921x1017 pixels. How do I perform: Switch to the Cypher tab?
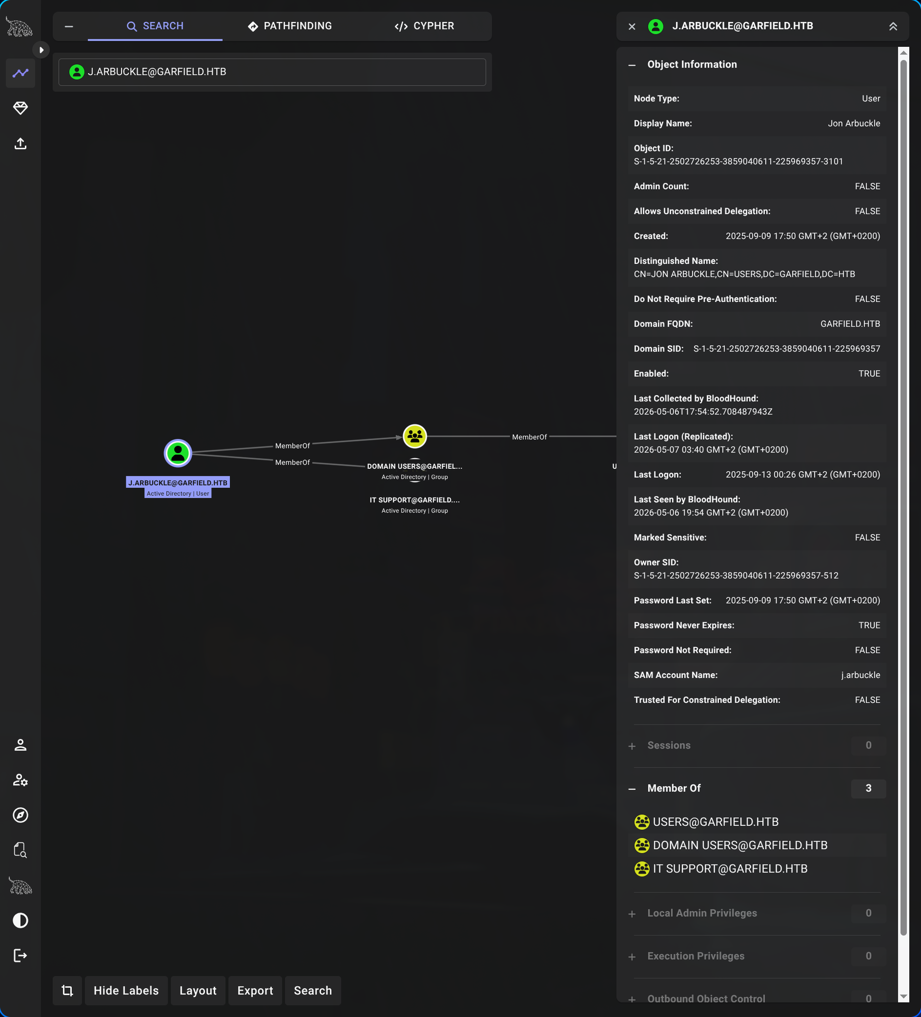[424, 26]
